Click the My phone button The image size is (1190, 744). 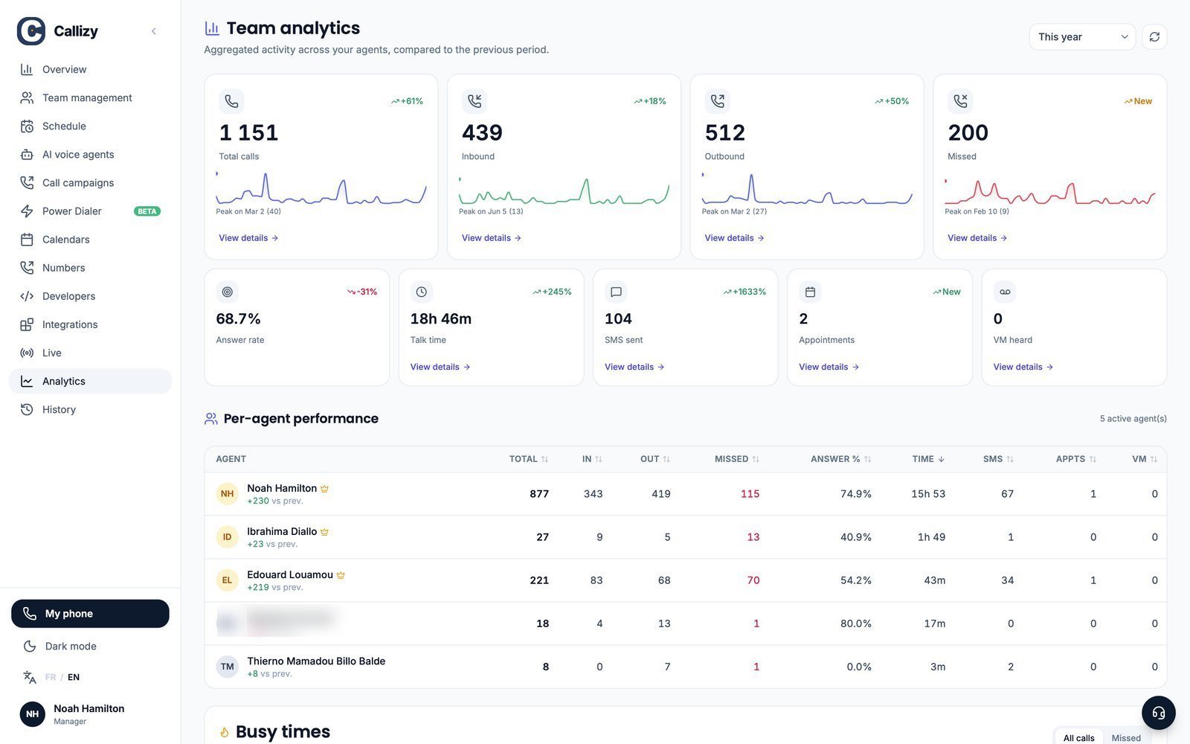click(90, 614)
